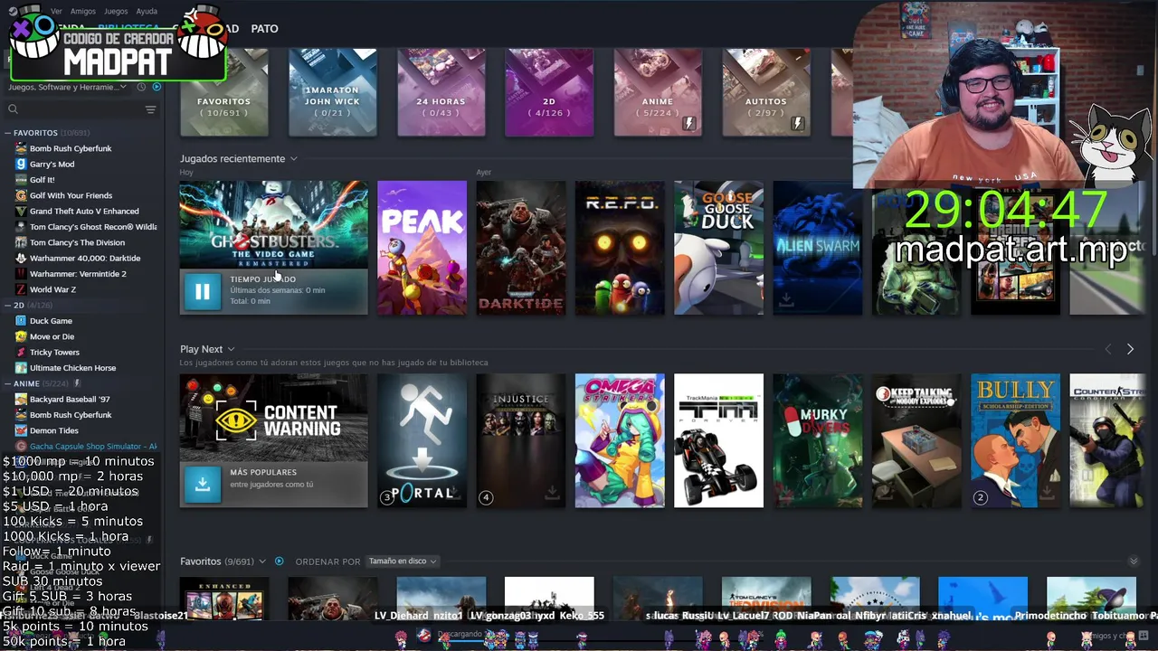Open Ghostbusters The Video Game Remastered
This screenshot has height=651, width=1158.
tap(273, 224)
